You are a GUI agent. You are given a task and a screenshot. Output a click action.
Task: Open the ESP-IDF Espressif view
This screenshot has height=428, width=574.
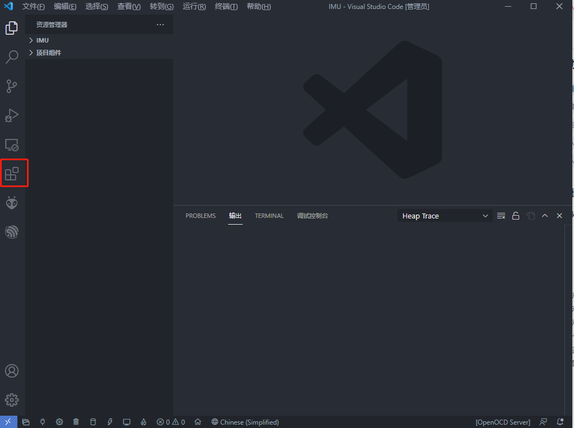click(12, 232)
